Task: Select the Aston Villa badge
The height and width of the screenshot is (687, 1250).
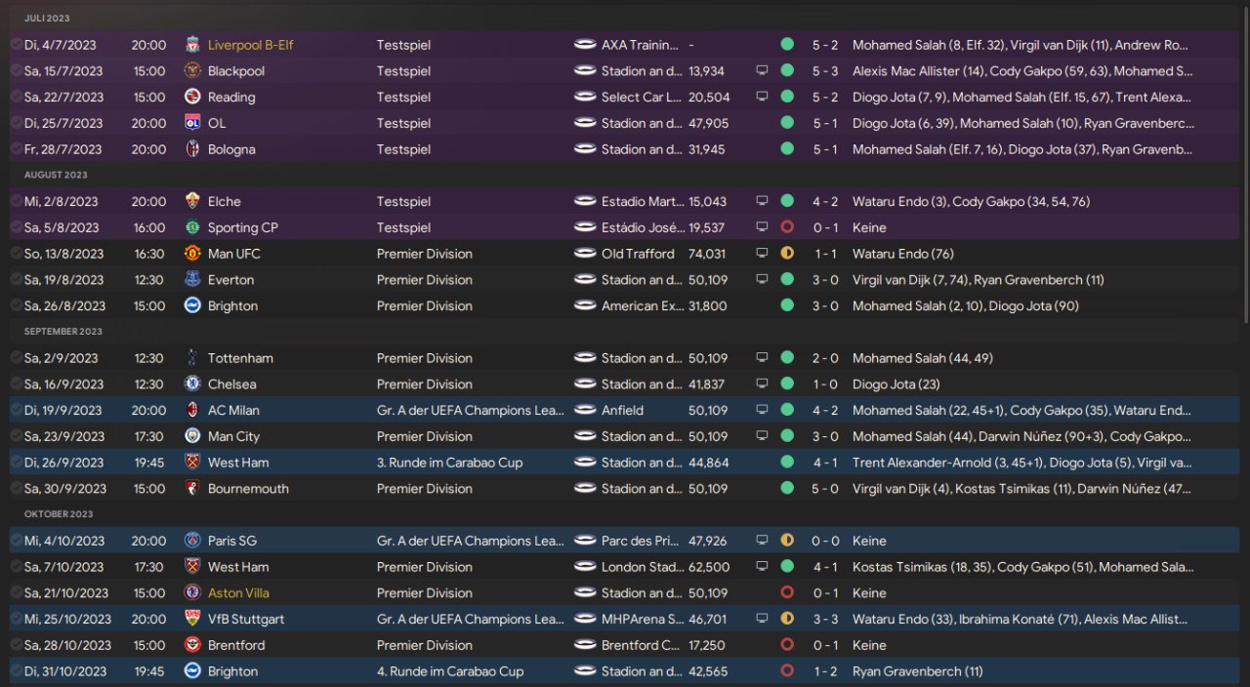Action: click(x=192, y=593)
